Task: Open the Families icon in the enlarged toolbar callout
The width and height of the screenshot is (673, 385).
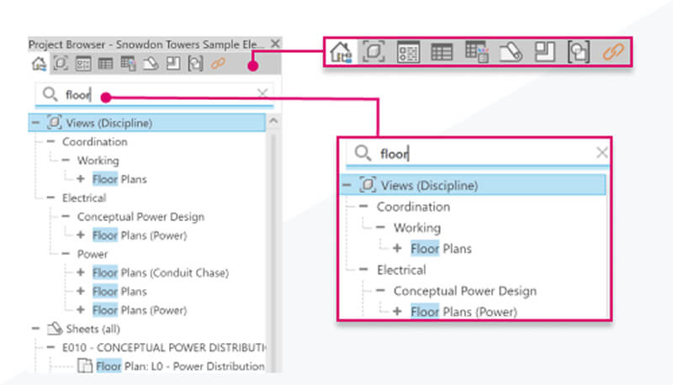Action: click(x=544, y=52)
